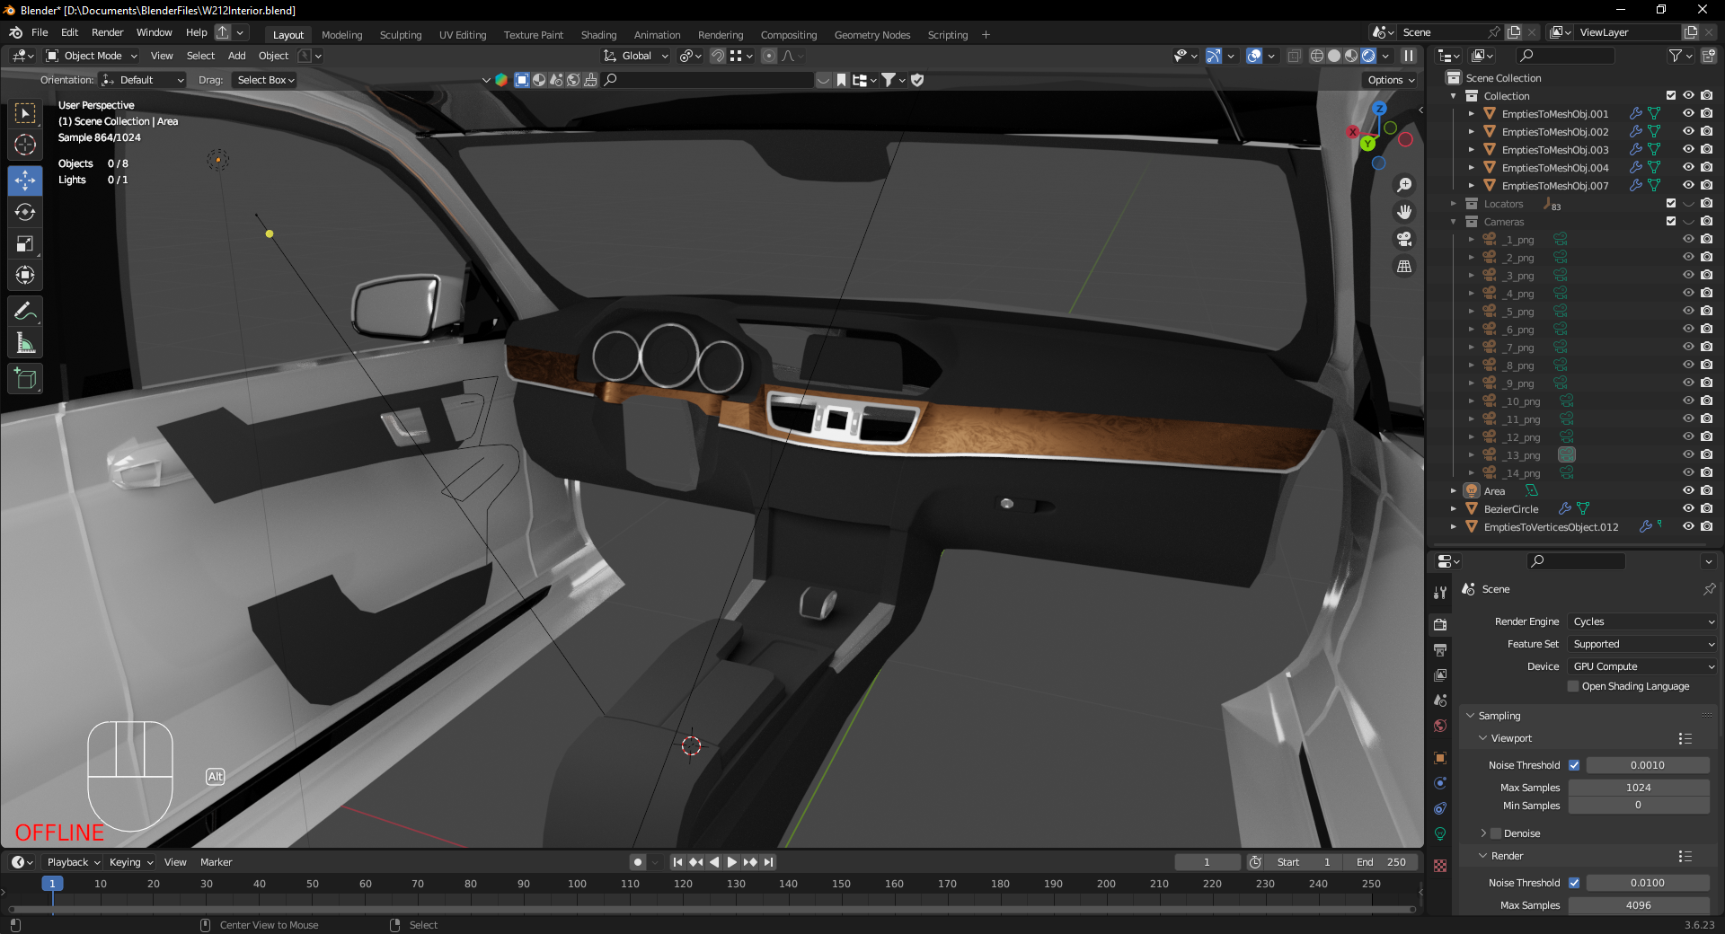The image size is (1725, 934).
Task: Play the animation forward
Action: coord(732,862)
